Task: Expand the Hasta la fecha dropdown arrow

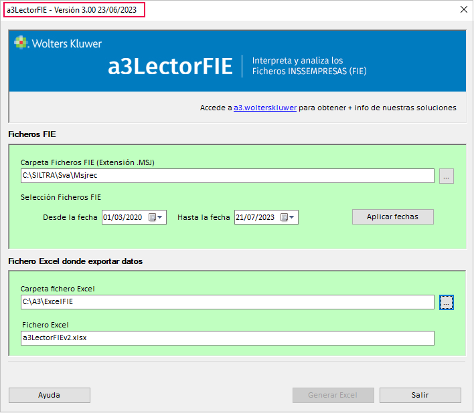Action: [x=293, y=217]
